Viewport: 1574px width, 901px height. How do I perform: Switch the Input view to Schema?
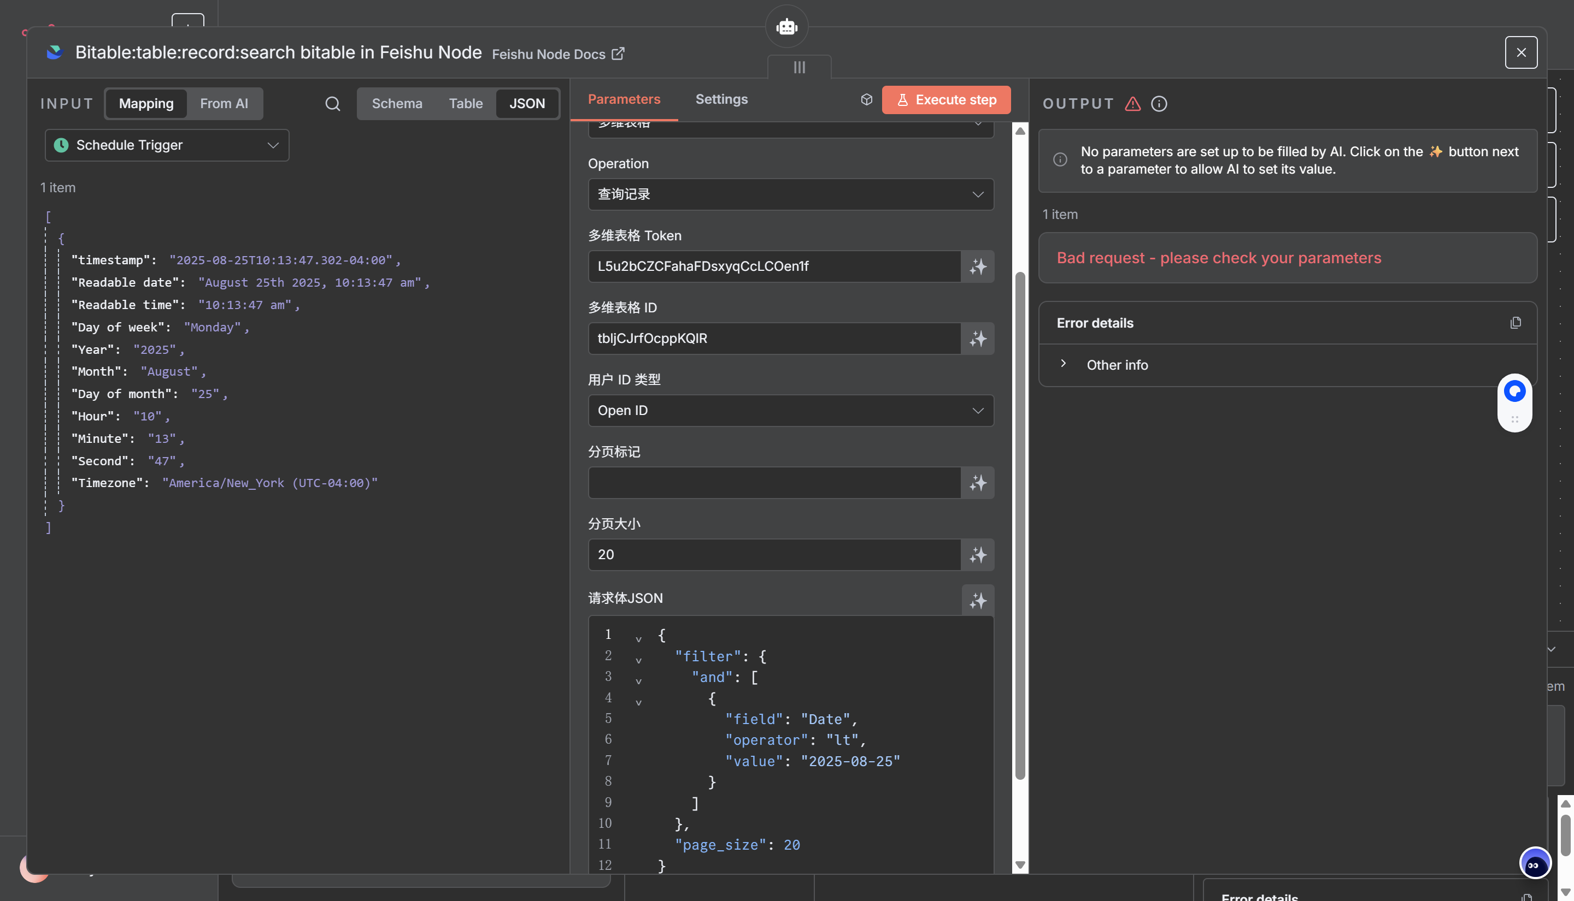click(x=396, y=103)
